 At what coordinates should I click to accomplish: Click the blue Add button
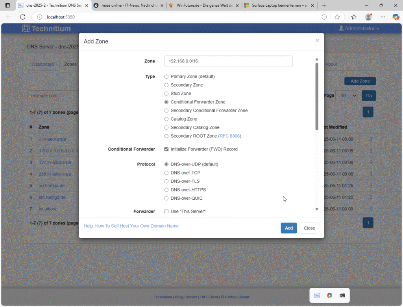tap(288, 228)
